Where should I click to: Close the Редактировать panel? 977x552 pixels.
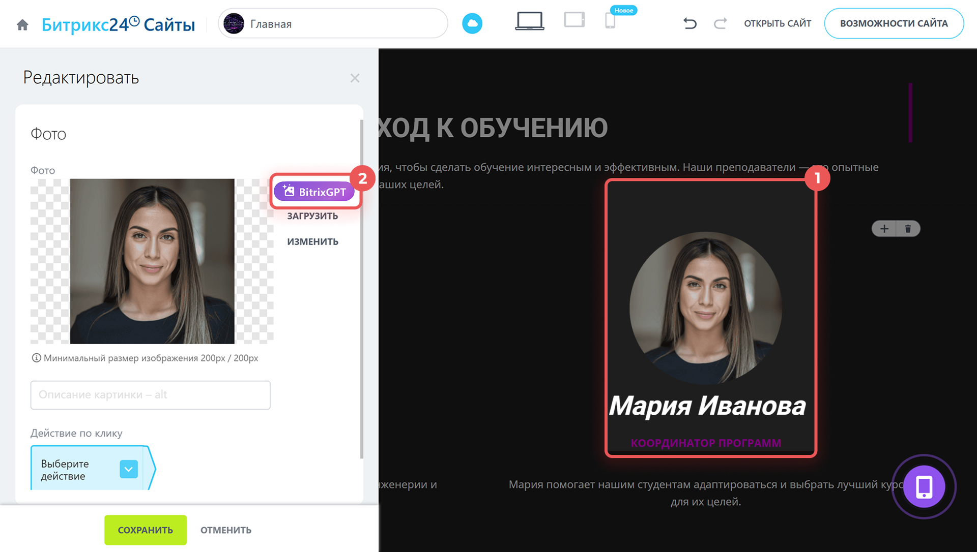pos(355,78)
